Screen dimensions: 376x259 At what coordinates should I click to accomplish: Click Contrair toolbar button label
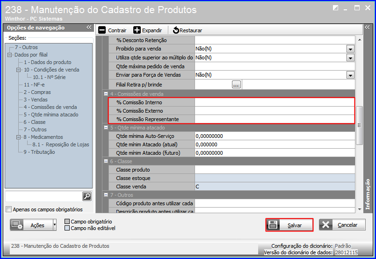pyautogui.click(x=117, y=30)
